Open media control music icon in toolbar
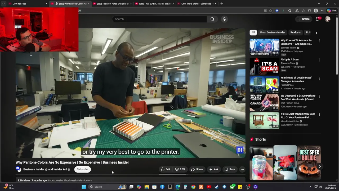 point(297,11)
